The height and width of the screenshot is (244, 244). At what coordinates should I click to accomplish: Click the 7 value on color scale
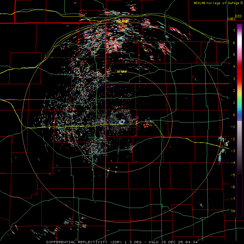tap(234, 30)
